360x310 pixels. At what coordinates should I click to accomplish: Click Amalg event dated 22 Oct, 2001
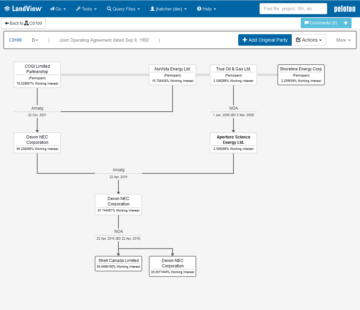pos(37,111)
